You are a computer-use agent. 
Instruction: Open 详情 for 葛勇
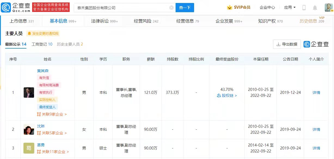[x=316, y=148]
